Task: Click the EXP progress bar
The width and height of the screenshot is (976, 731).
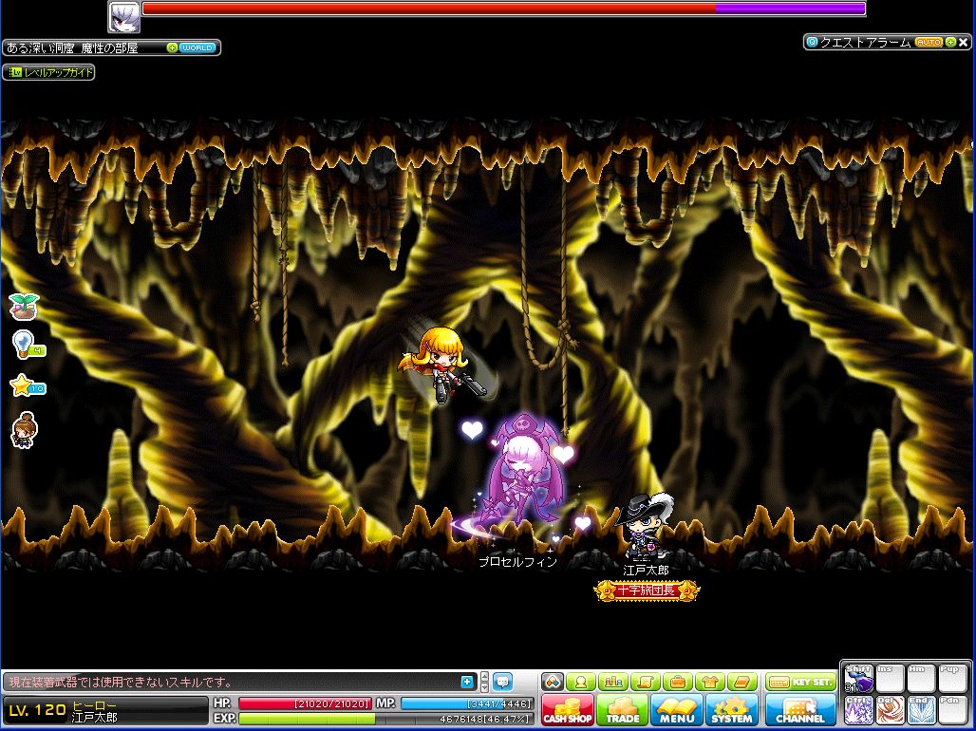Action: point(385,719)
